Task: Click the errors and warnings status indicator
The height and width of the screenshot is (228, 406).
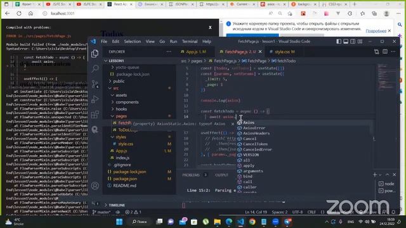Action: pyautogui.click(x=133, y=212)
